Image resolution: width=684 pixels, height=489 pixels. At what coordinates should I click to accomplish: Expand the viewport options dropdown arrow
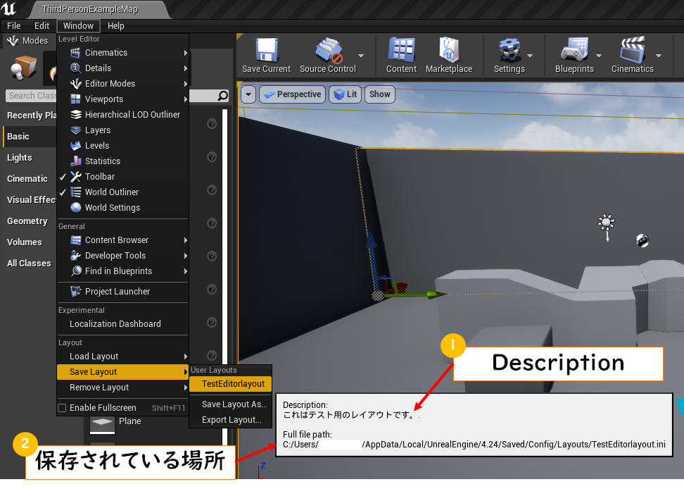point(248,94)
